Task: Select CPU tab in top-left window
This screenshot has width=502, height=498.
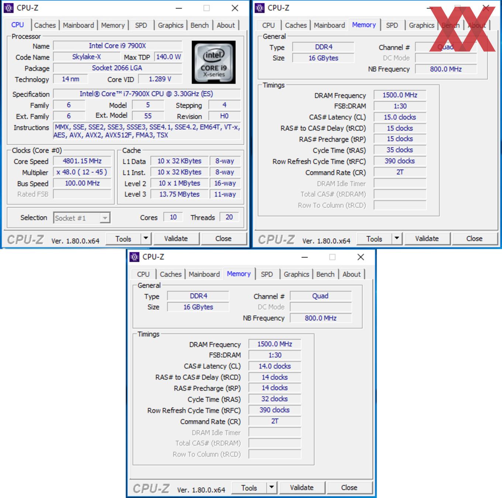Action: pos(17,25)
